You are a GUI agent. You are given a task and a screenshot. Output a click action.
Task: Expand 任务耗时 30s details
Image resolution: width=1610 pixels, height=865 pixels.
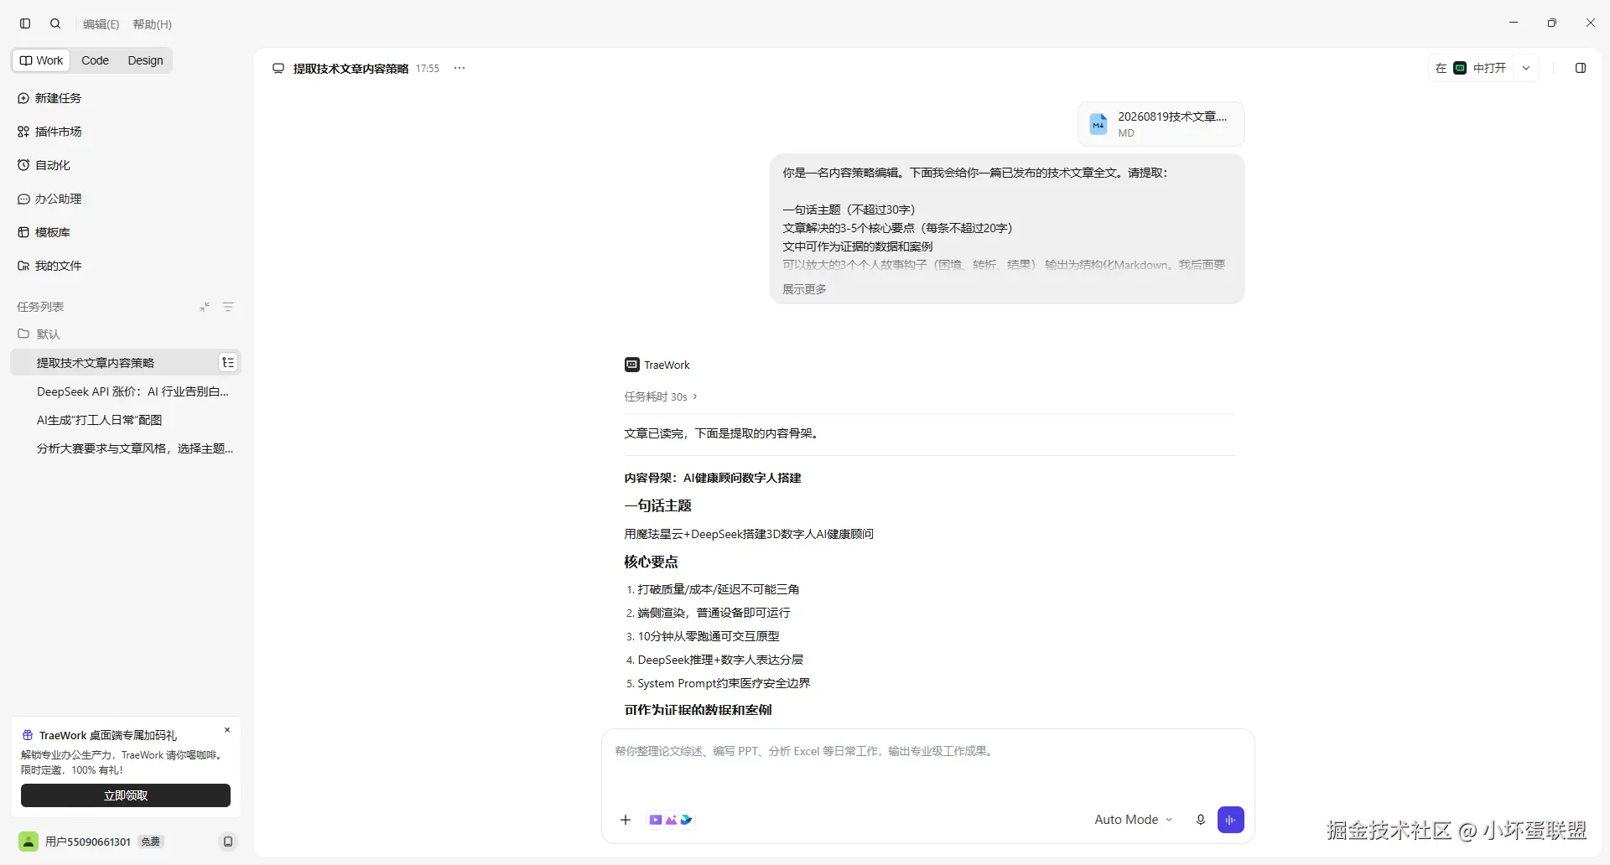point(661,396)
